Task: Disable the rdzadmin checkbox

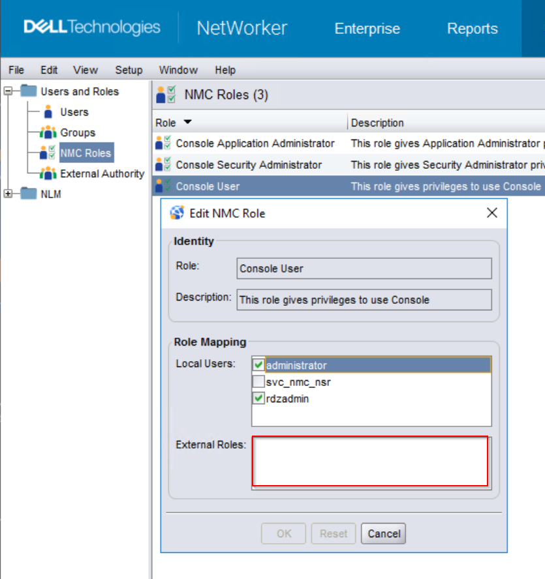Action: (258, 398)
